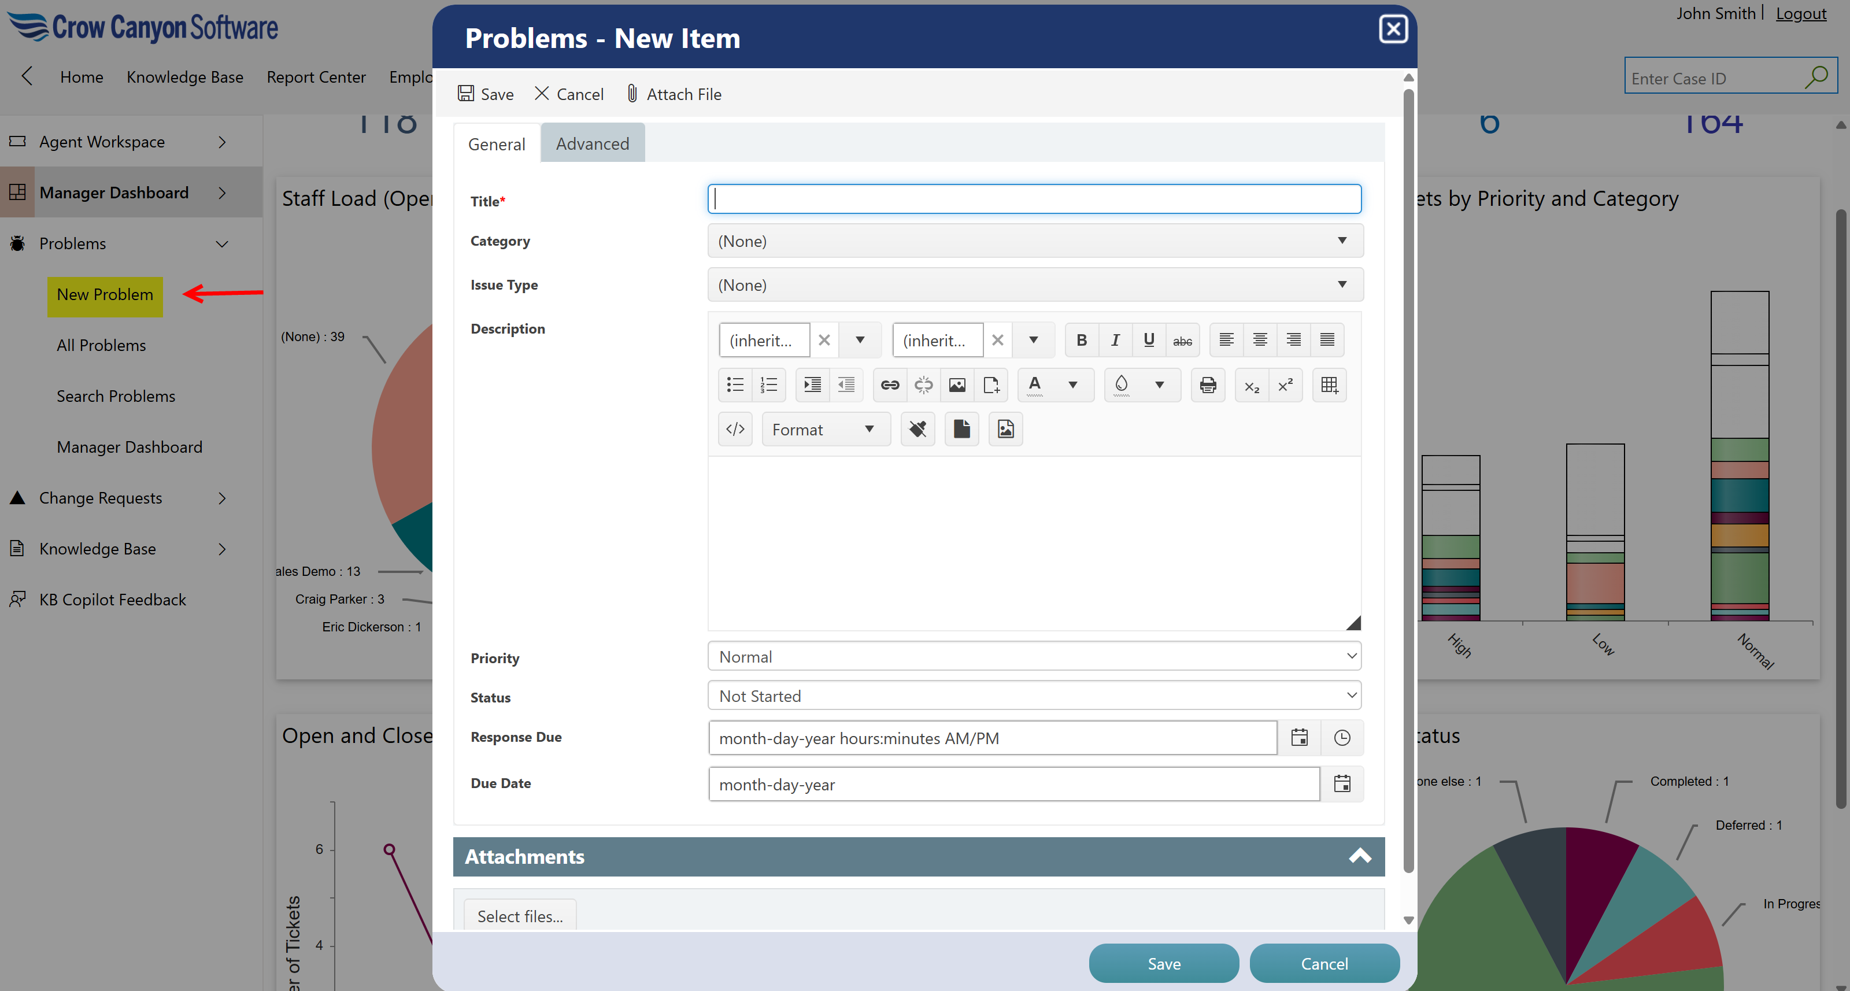Click in the Title text field
Viewport: 1850px width, 991px height.
coord(1034,199)
